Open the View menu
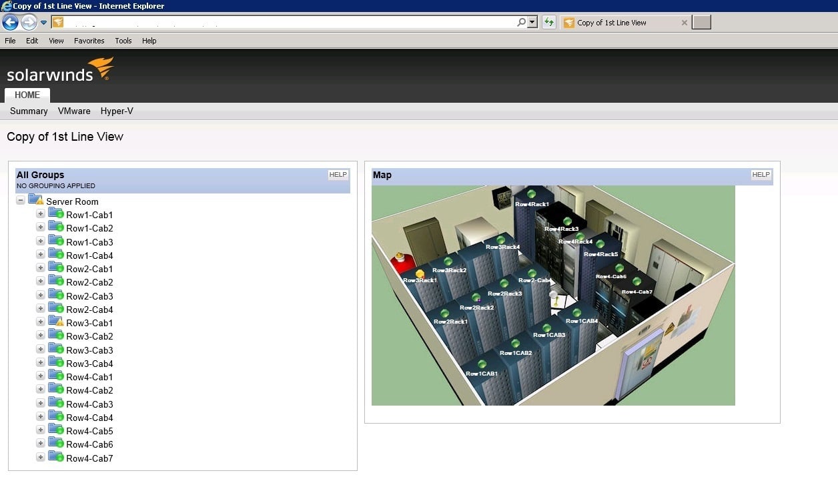 pyautogui.click(x=56, y=41)
